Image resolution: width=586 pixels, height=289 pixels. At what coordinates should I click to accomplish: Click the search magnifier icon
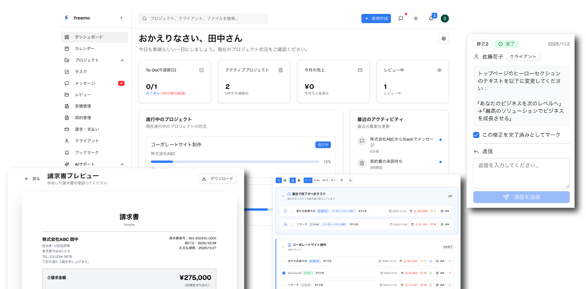click(x=144, y=18)
